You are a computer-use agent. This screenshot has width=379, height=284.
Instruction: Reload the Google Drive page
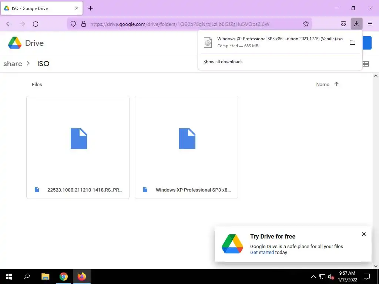click(x=36, y=24)
